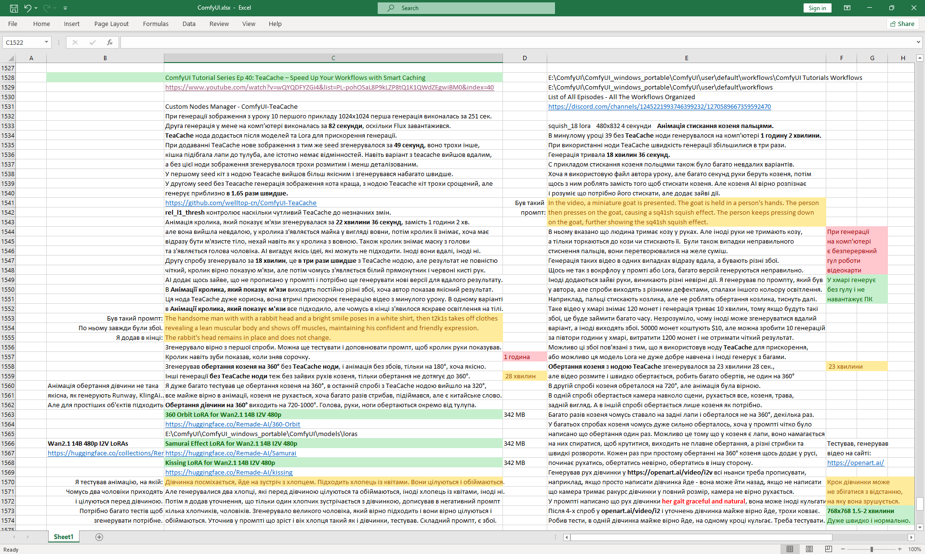Open the ComfyUI-TeaCache GitHub link

click(x=241, y=203)
